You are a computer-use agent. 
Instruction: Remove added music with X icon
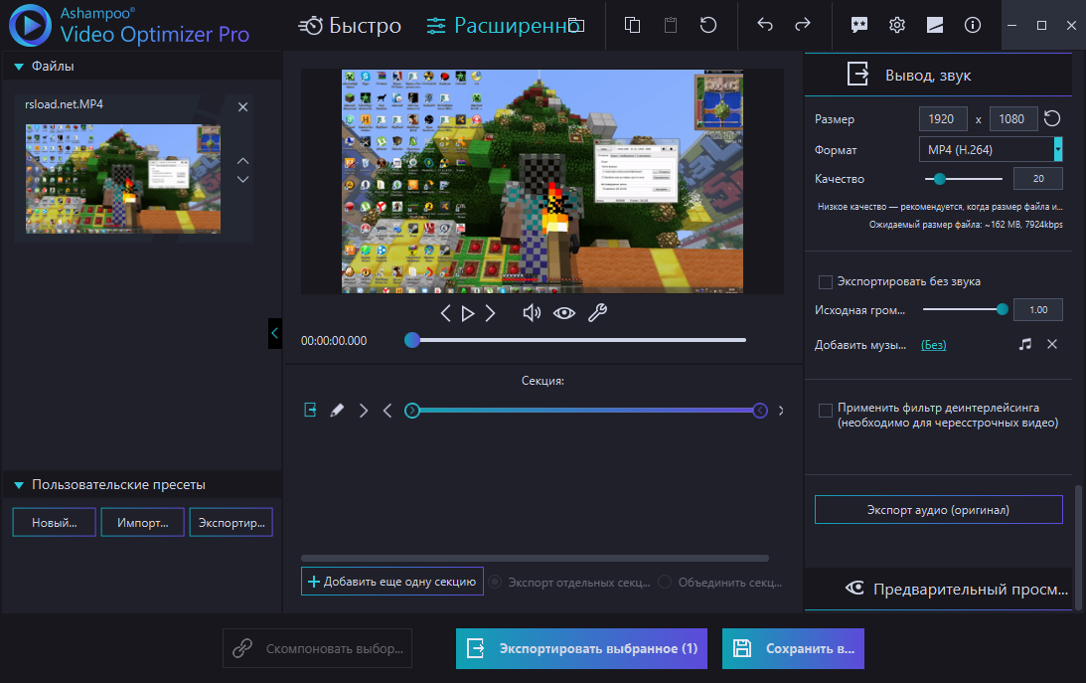[1052, 344]
